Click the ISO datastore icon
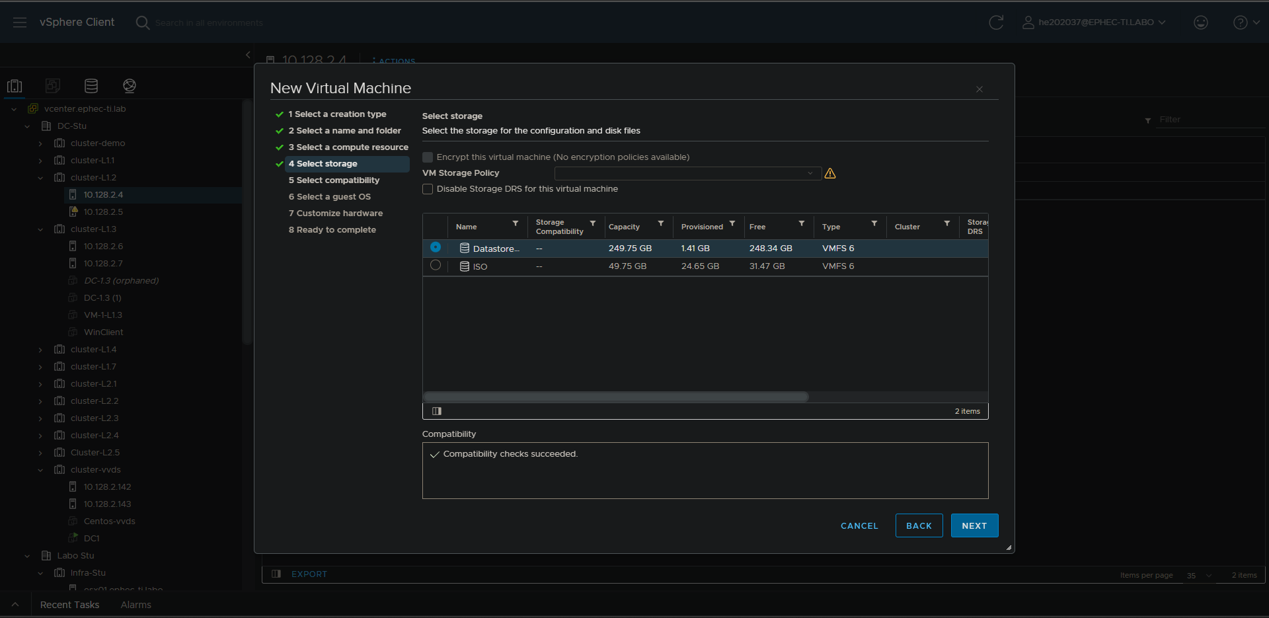 tap(465, 266)
